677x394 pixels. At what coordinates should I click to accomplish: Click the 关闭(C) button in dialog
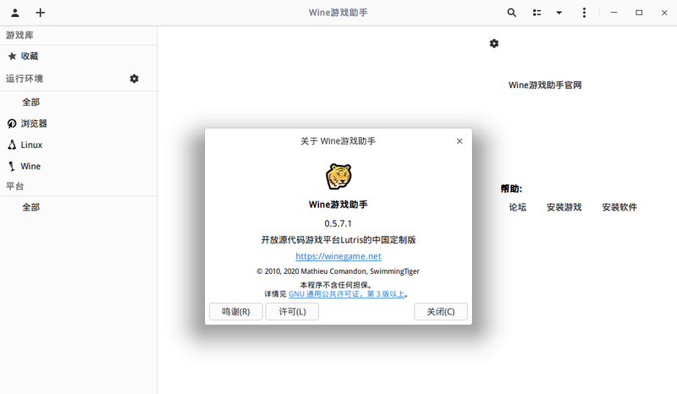coord(441,311)
